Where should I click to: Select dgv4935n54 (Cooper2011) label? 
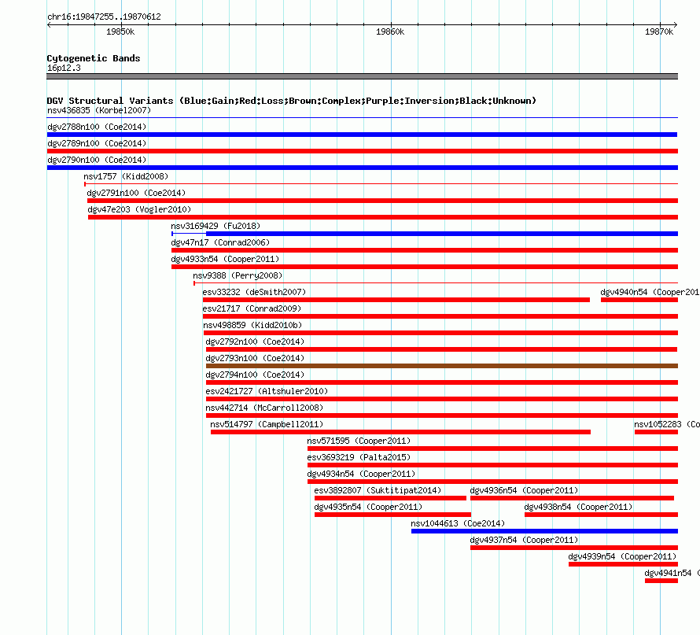(368, 507)
